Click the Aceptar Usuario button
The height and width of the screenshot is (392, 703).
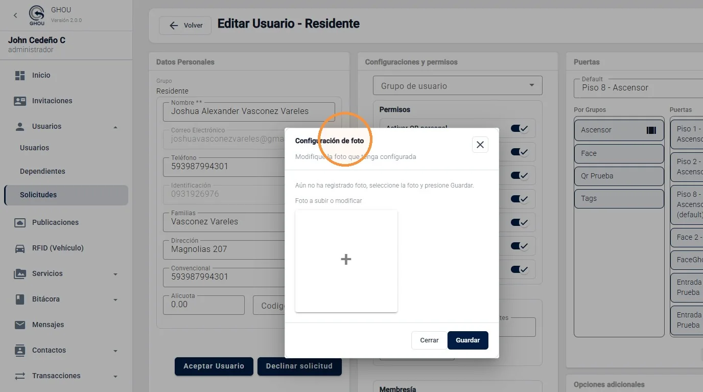[214, 366]
